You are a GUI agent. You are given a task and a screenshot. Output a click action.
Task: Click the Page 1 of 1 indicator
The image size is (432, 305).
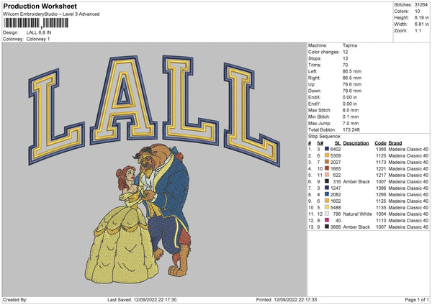point(417,299)
